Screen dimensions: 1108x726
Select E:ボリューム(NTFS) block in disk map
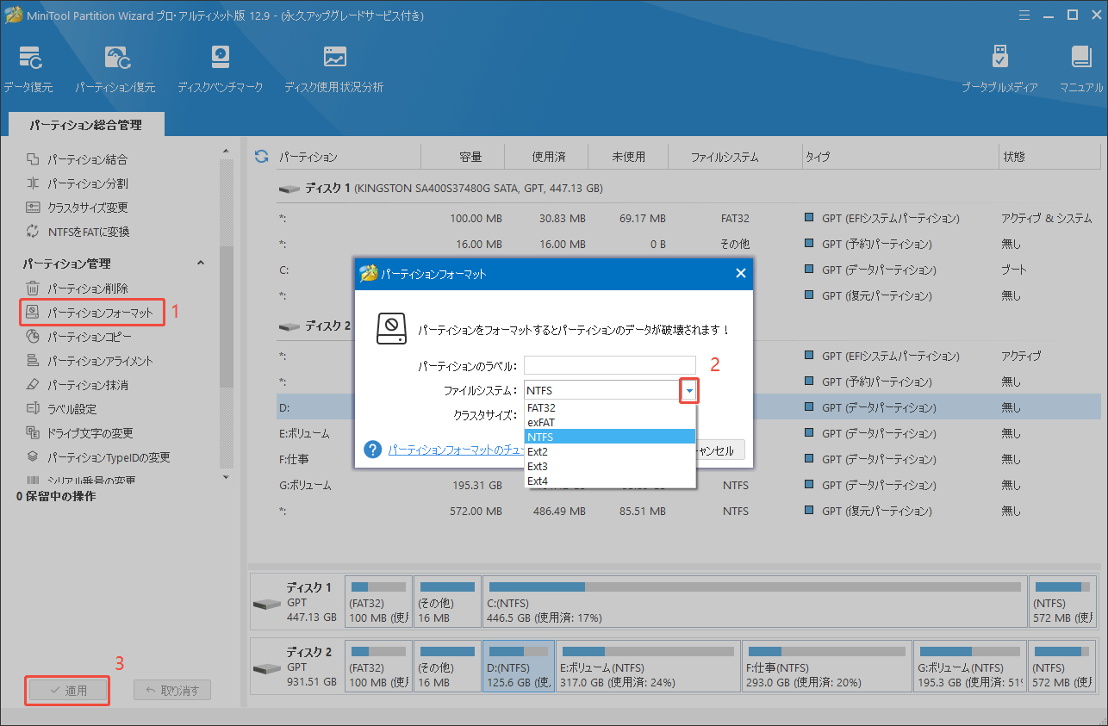(x=646, y=665)
